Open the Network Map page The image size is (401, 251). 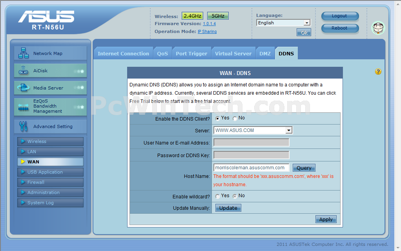[50, 53]
